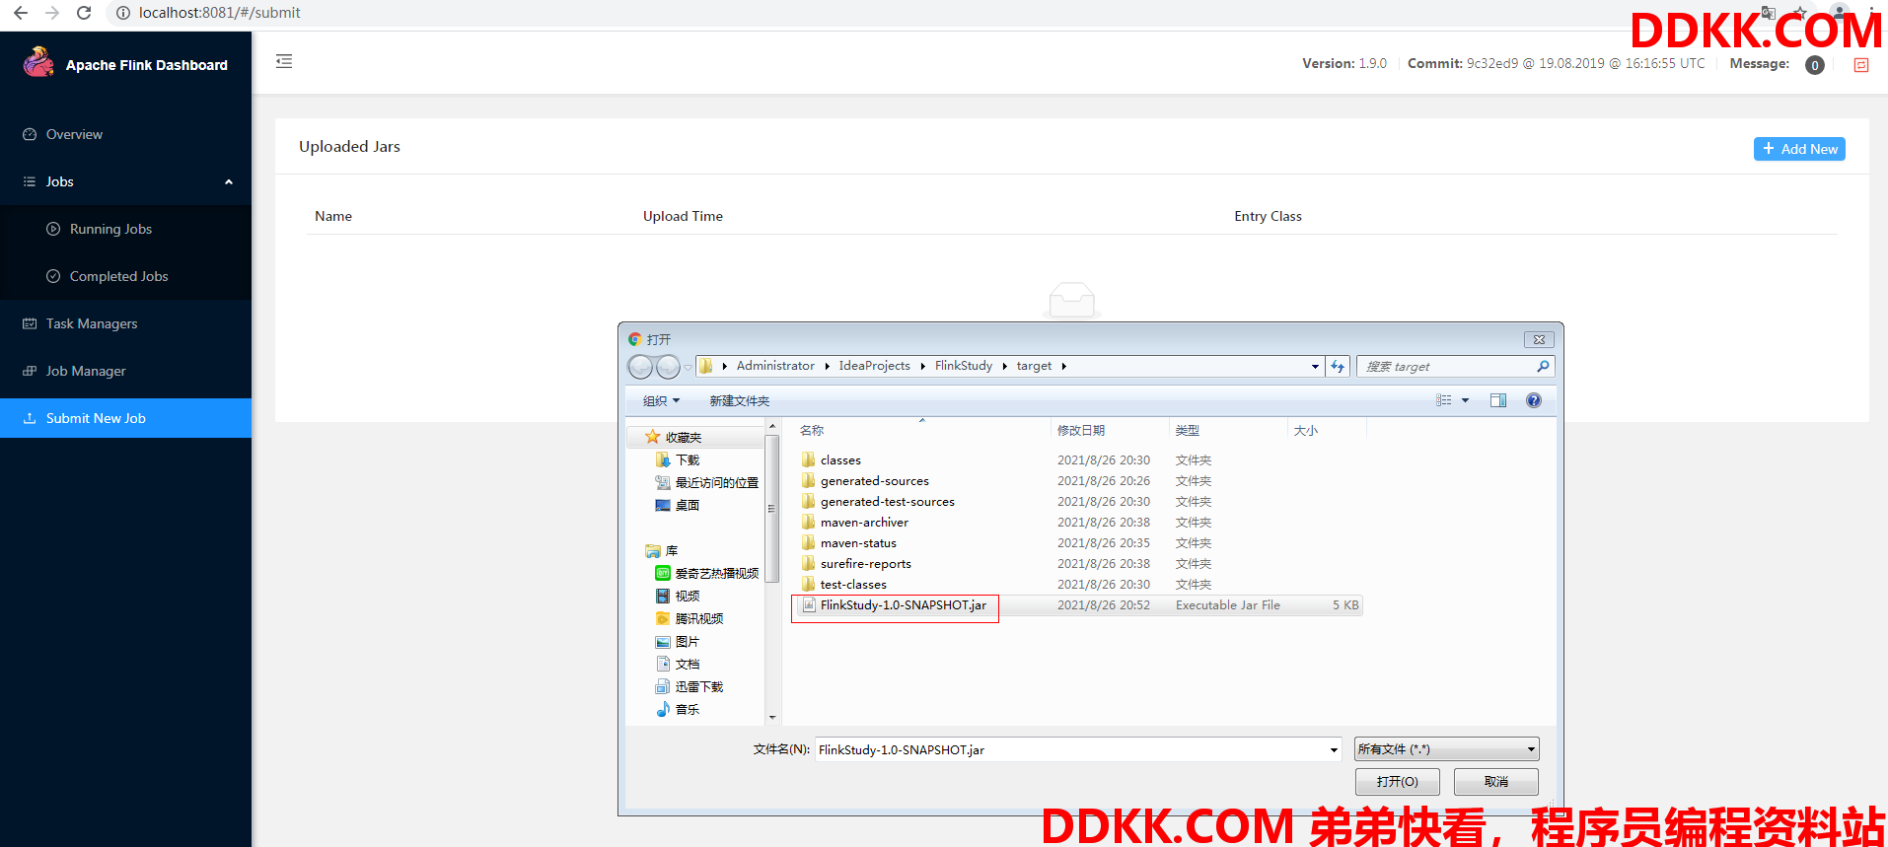Click FlinkStudy in the path breadcrumb
Screen dimensions: 1888x847
pos(964,366)
